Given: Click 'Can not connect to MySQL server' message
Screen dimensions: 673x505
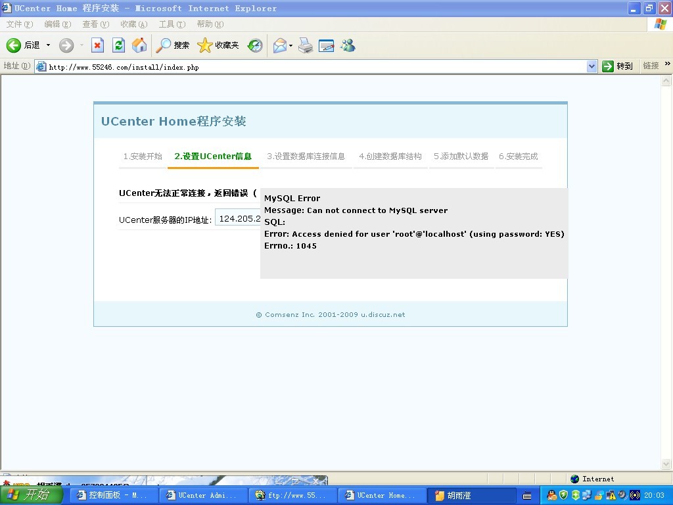Looking at the screenshot, I should click(377, 210).
